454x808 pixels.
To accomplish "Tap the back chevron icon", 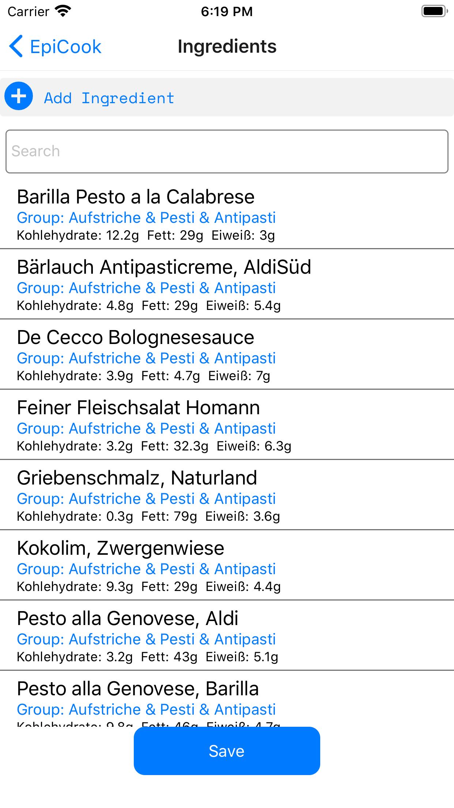I will (16, 46).
